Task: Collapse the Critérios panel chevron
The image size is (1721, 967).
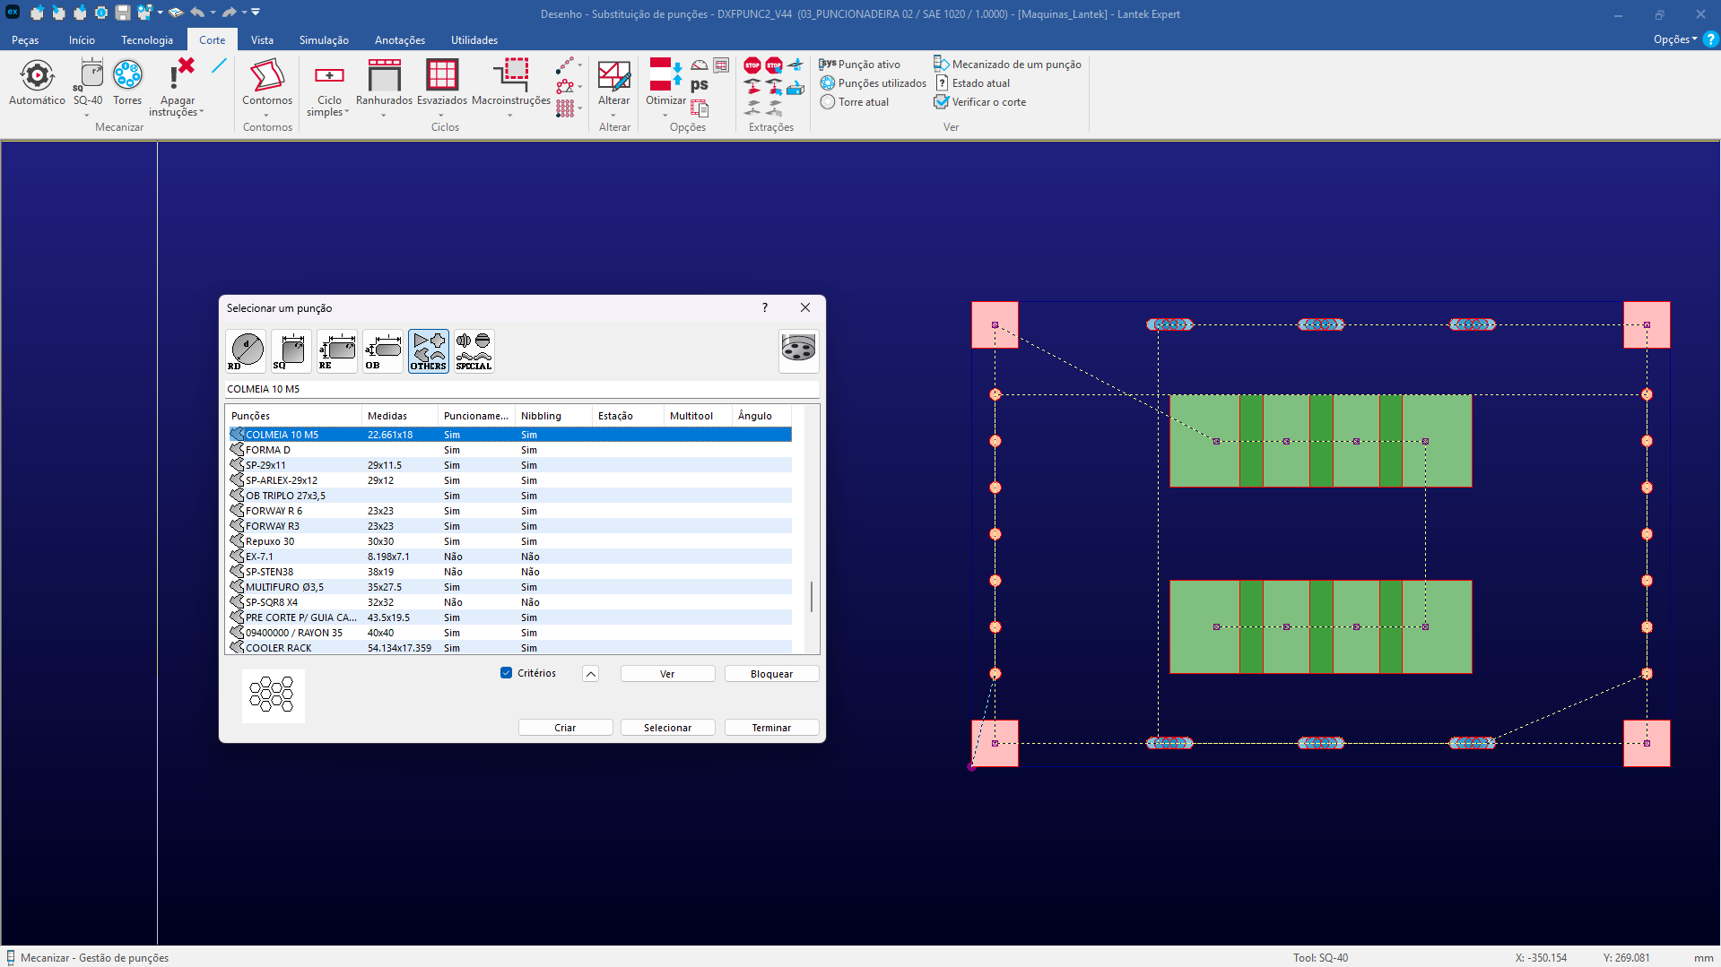Action: coord(590,674)
